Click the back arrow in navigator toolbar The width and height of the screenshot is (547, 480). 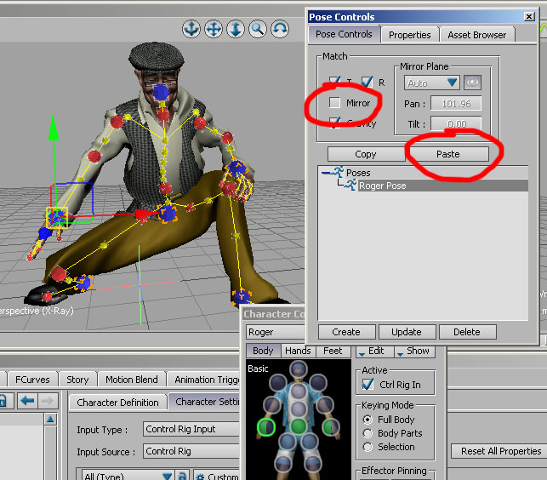(x=27, y=400)
